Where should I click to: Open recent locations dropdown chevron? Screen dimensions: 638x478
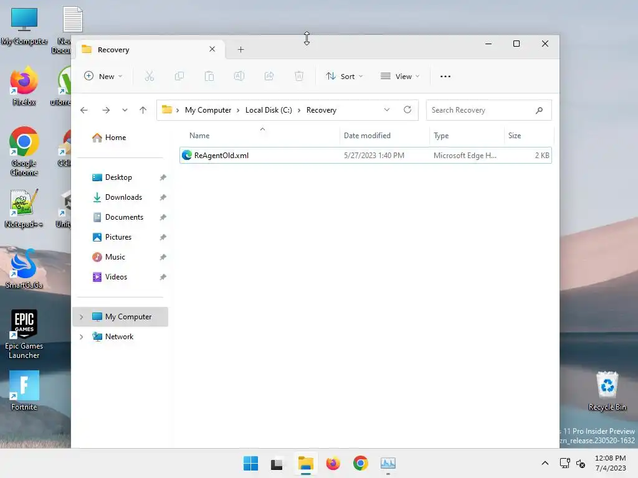point(125,110)
